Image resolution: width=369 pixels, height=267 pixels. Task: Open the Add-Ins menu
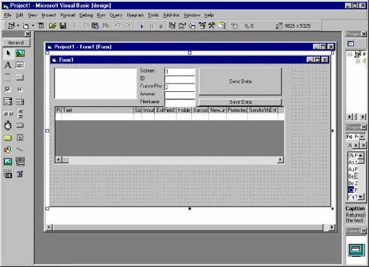[x=171, y=15]
